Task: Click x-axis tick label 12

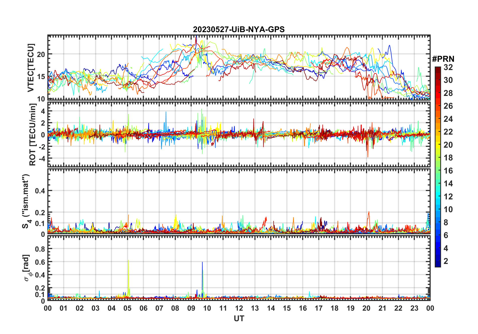Action: 239,308
